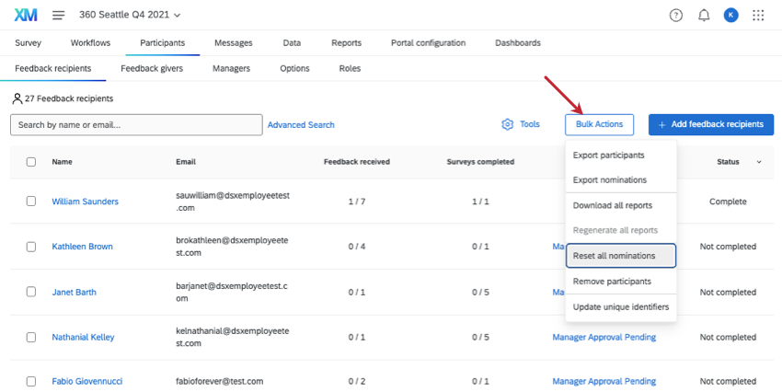Viewport: 782px width, 392px height.
Task: Check the William Saunders row checkbox
Action: [x=31, y=201]
